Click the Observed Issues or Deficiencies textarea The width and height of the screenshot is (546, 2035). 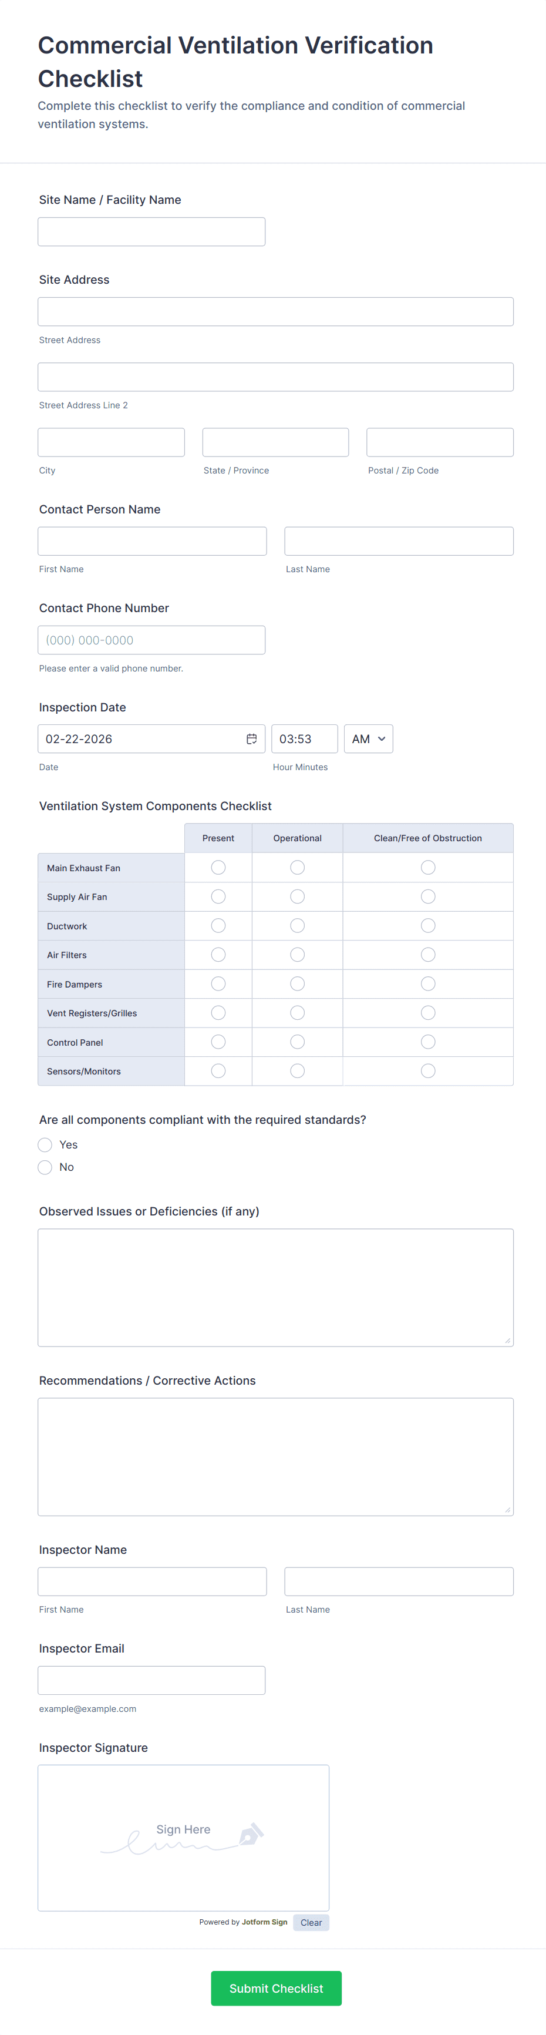click(x=275, y=1287)
